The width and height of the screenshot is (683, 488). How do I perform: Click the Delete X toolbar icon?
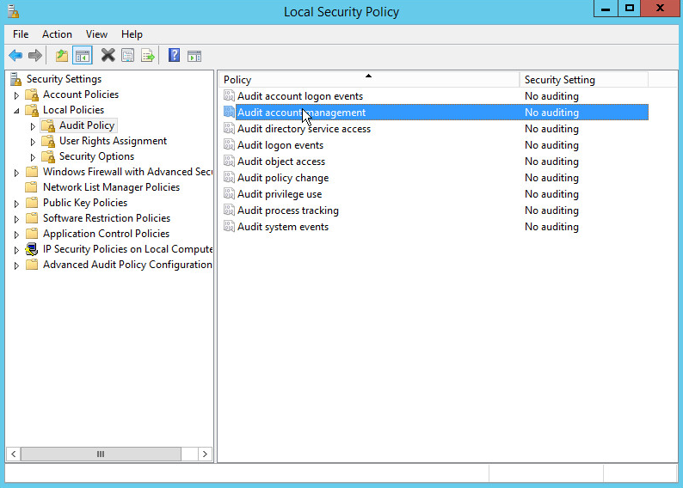click(x=108, y=56)
